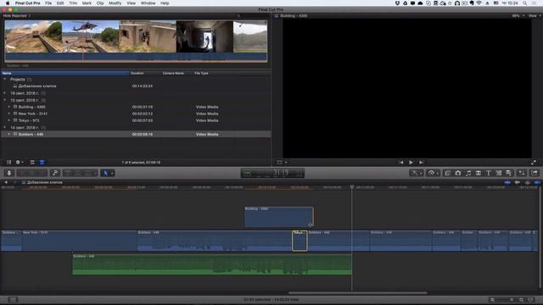Open viewer View options menu

point(535,15)
